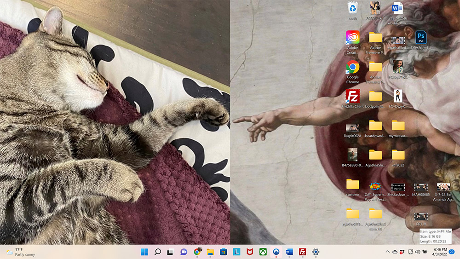Screen dimensions: 460x259
Task: Open taskbar Search
Action: pyautogui.click(x=157, y=252)
